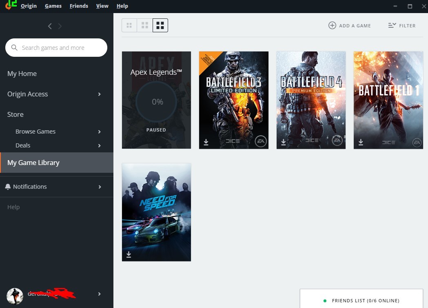The height and width of the screenshot is (308, 428).
Task: Open Notifications in the sidebar
Action: 30,187
